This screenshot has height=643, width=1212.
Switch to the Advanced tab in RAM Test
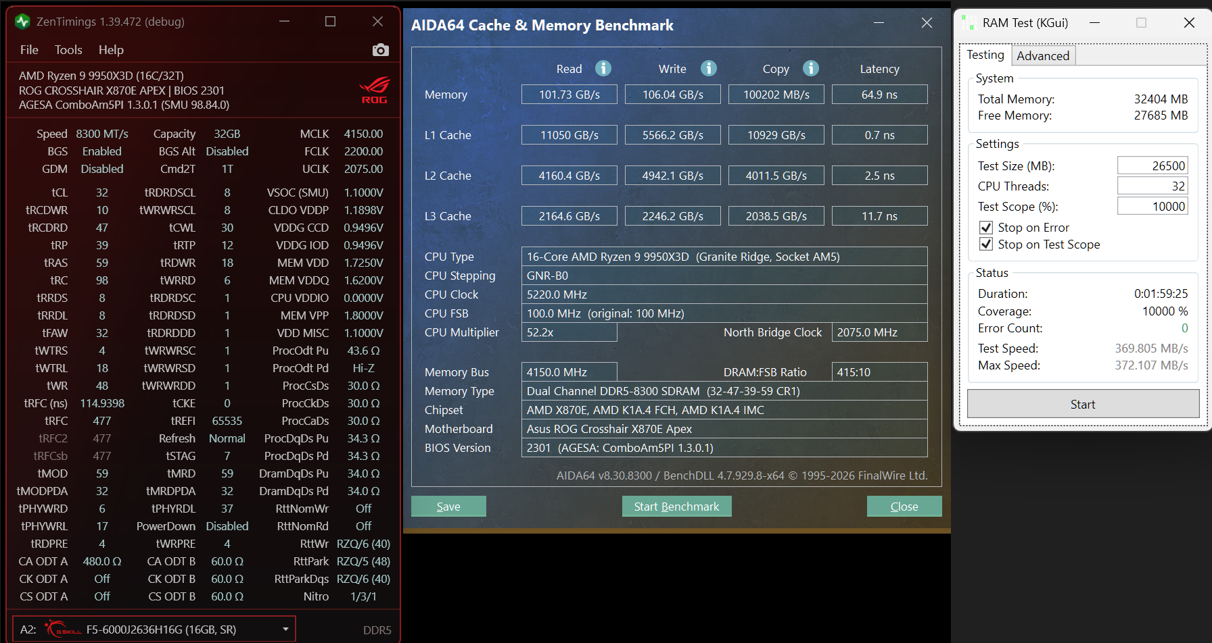coord(1043,56)
